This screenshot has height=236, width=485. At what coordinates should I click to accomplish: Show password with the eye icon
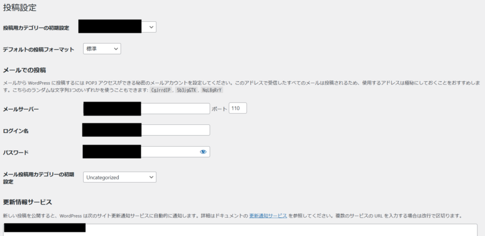[x=203, y=152]
